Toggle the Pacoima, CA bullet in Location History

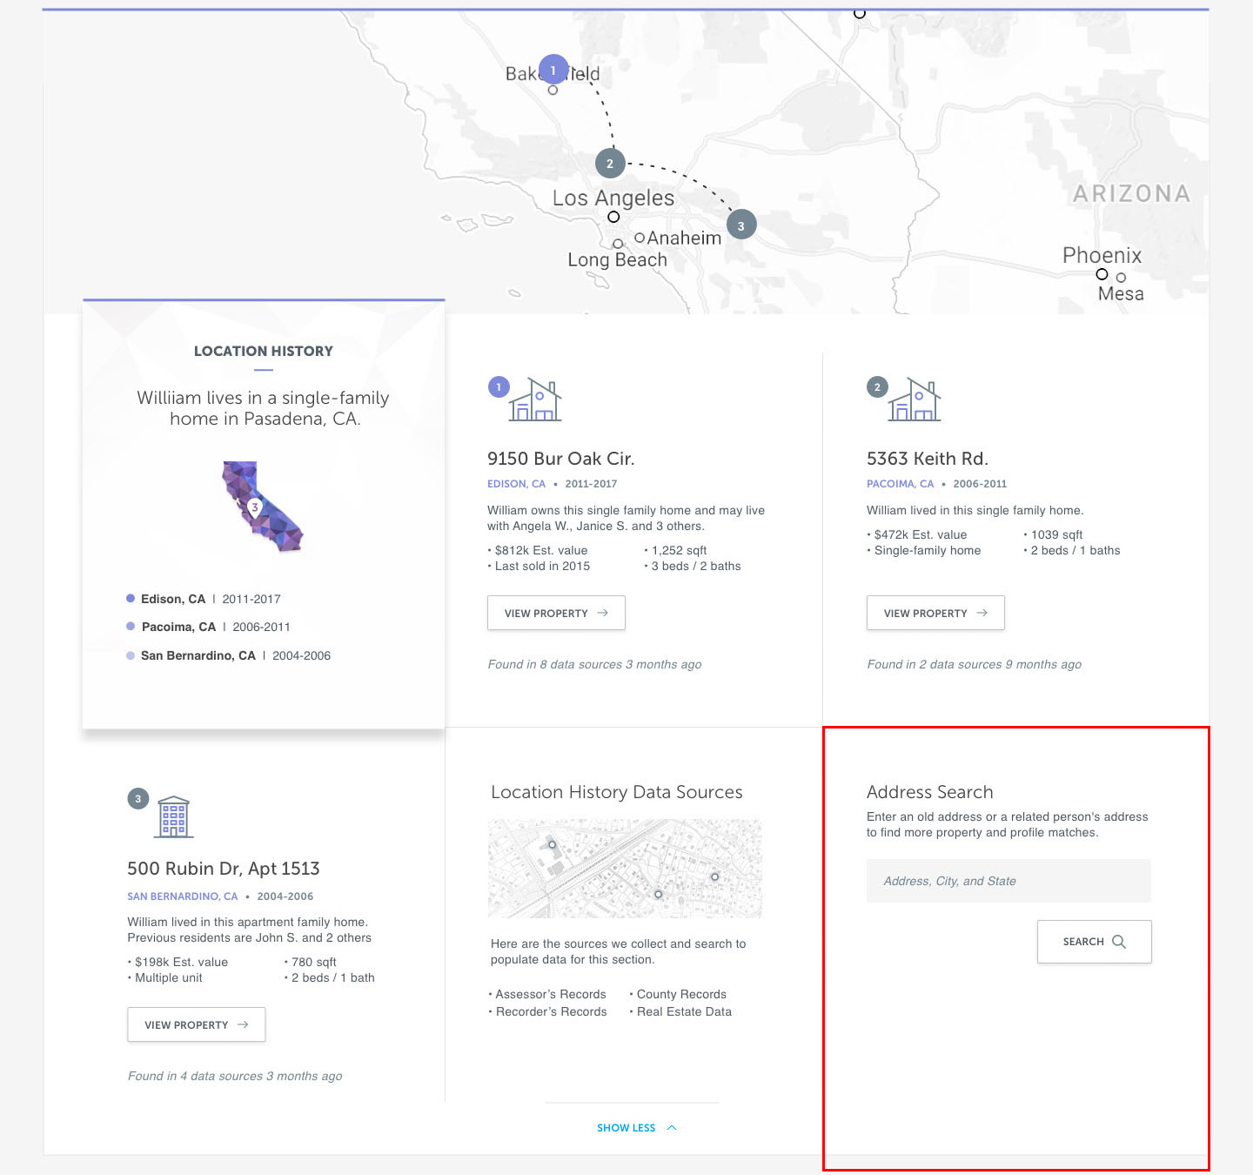[131, 627]
